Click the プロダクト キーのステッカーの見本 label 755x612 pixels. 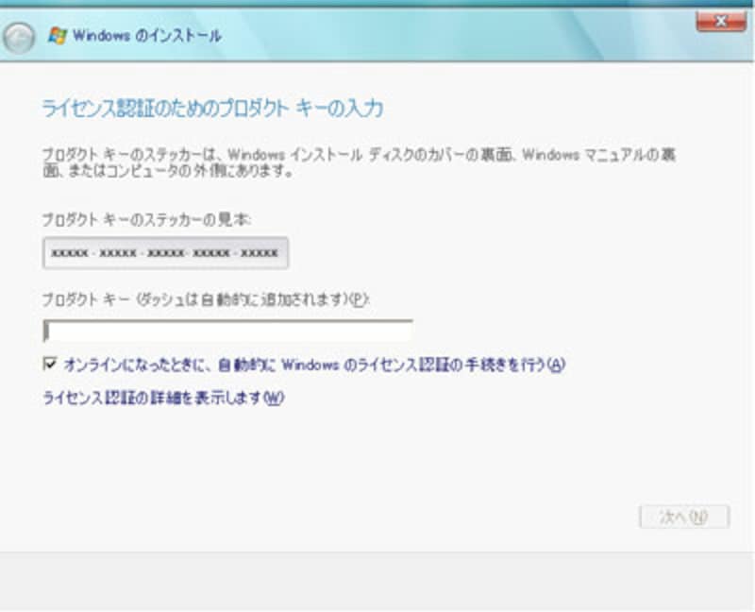click(x=146, y=220)
